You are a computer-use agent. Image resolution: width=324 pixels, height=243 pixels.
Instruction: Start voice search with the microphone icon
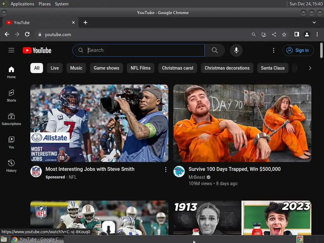point(236,50)
